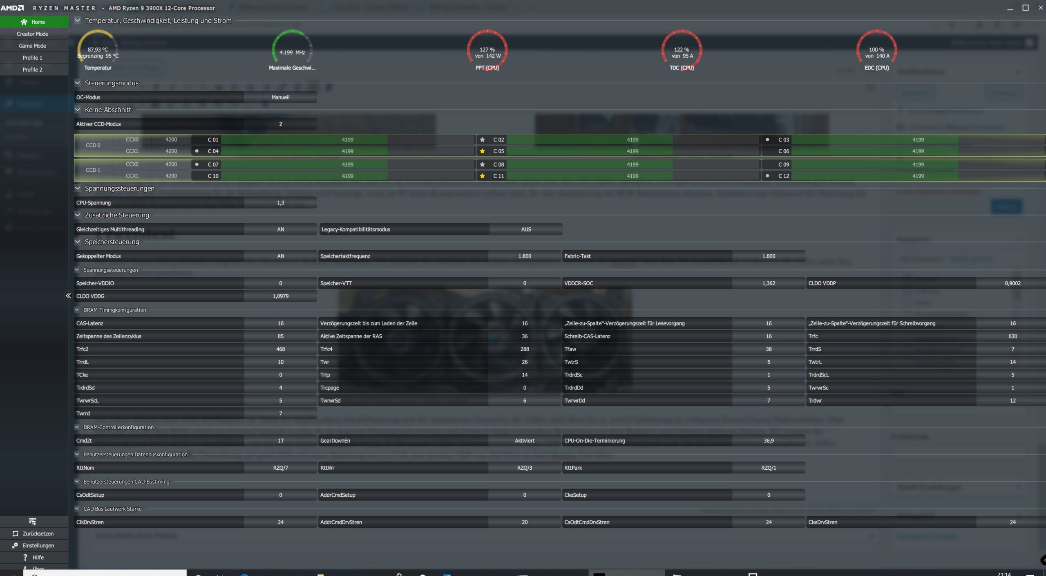This screenshot has width=1046, height=576.
Task: Collapse Benutzersteuerungen CAD-Bustiming subsection
Action: tap(77, 481)
